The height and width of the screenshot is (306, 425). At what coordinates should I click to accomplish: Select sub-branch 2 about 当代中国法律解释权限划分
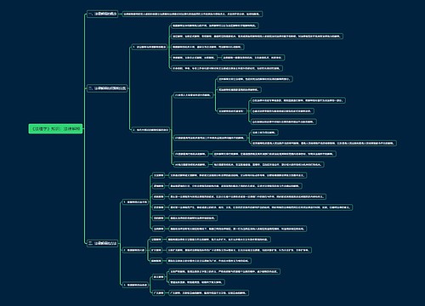[x=150, y=130]
